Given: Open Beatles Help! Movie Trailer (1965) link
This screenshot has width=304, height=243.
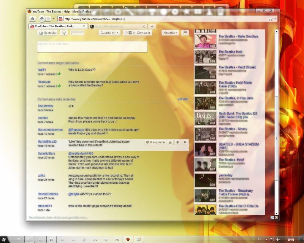Looking at the screenshot, I should click(x=235, y=84).
